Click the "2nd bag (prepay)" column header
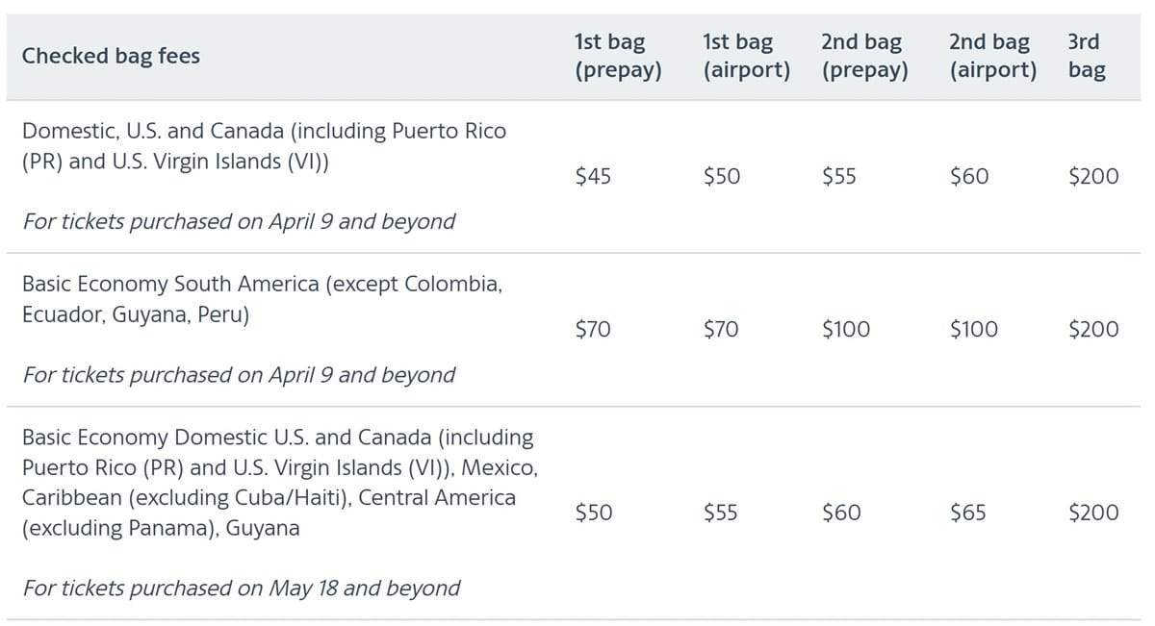1155x626 pixels. 864,56
